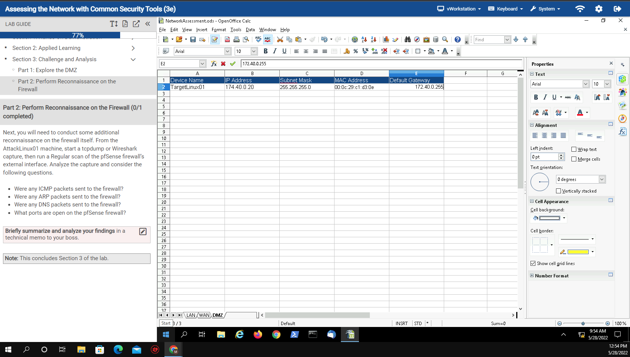Enable Wrap text checkbox

pos(574,149)
